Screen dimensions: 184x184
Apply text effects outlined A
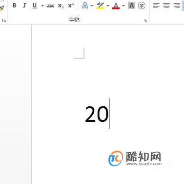pos(85,6)
